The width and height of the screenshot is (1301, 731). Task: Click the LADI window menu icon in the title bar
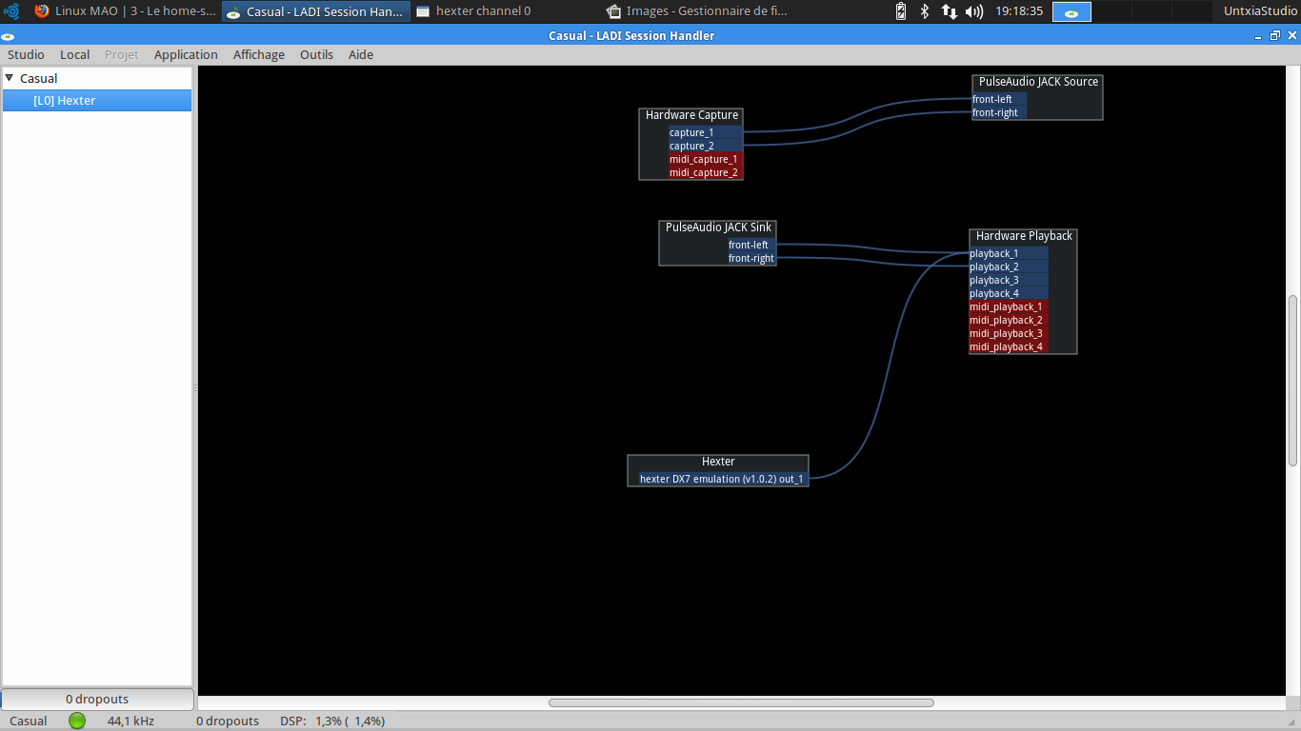point(8,36)
